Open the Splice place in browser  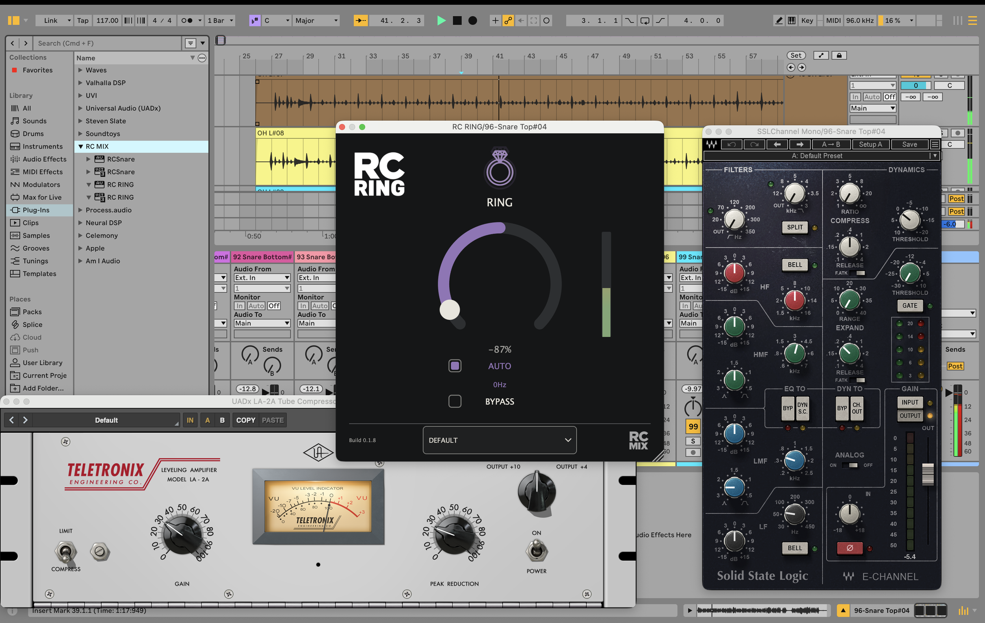click(32, 324)
